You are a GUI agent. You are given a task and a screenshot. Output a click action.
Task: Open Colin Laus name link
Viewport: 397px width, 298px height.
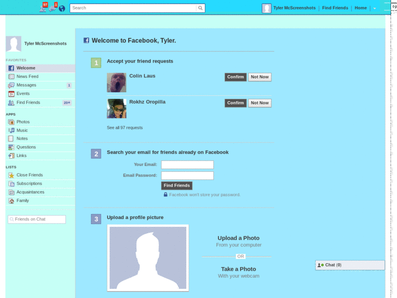[x=142, y=76]
